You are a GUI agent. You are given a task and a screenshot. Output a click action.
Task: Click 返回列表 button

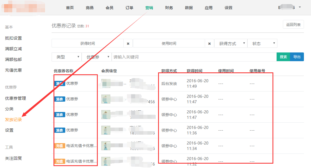293,25
